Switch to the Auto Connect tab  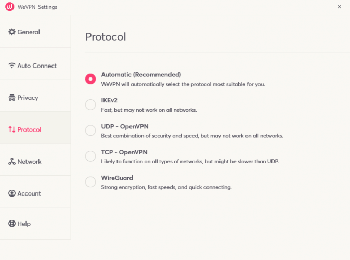[x=37, y=66]
